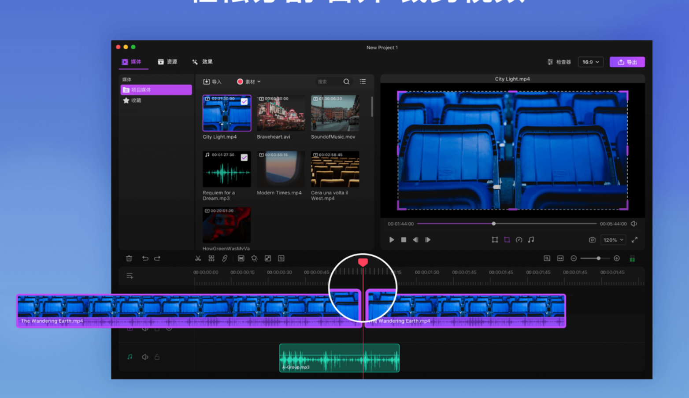This screenshot has width=689, height=398.
Task: Select the Braveheart.avi thumbnail
Action: click(x=281, y=114)
